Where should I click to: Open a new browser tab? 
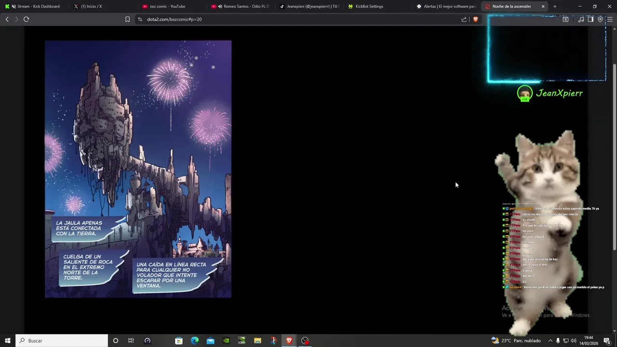click(555, 6)
